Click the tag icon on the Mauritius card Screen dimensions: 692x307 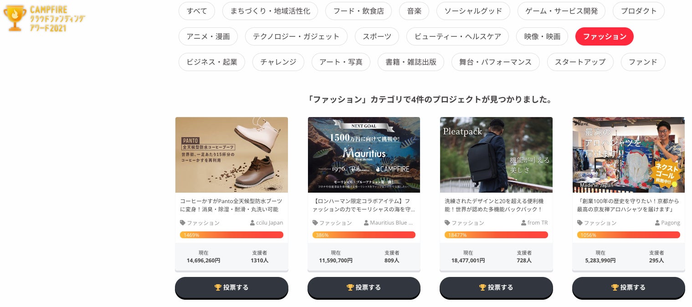315,223
